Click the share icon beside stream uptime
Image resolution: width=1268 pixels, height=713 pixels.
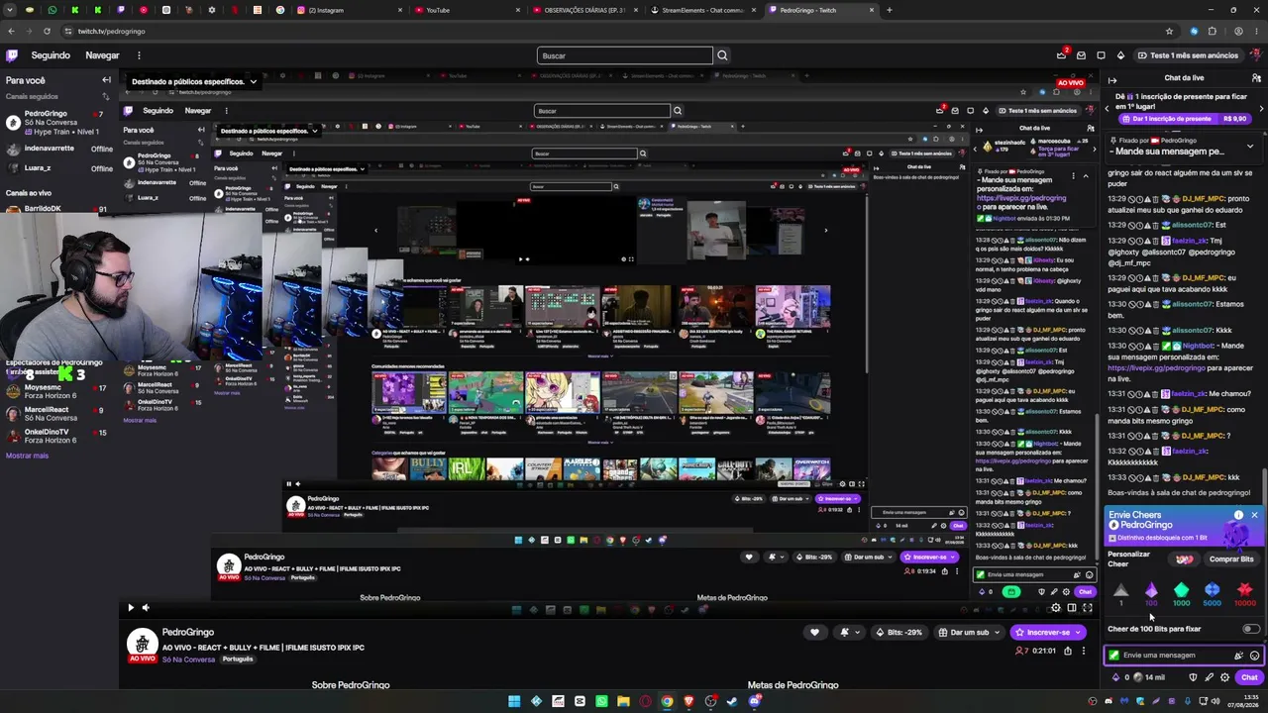[1068, 651]
